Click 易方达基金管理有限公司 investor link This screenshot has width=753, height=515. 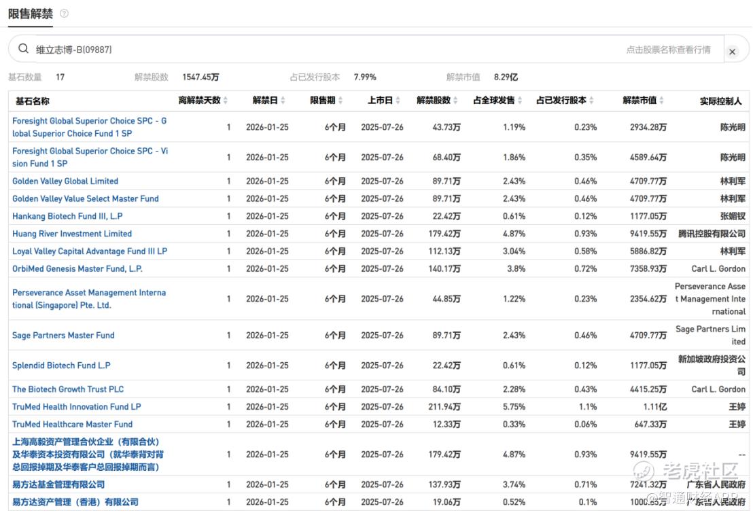click(58, 484)
